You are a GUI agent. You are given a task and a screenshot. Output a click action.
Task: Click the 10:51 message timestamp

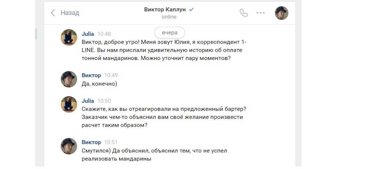(x=111, y=142)
